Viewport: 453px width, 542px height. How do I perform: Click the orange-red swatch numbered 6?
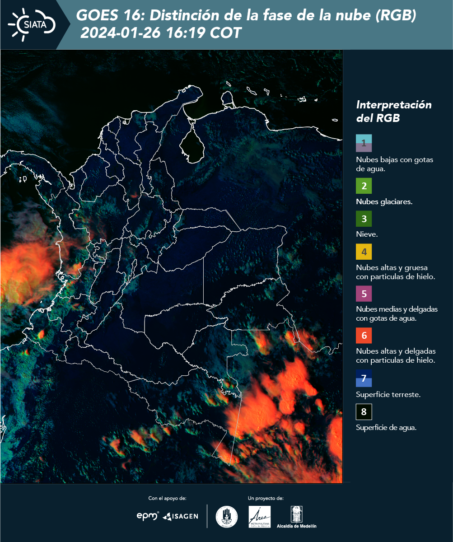tap(364, 336)
